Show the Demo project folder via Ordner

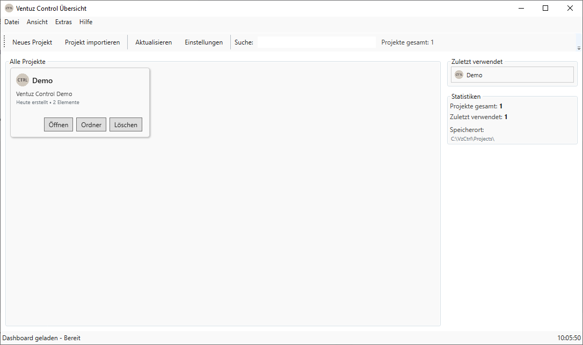pyautogui.click(x=91, y=124)
